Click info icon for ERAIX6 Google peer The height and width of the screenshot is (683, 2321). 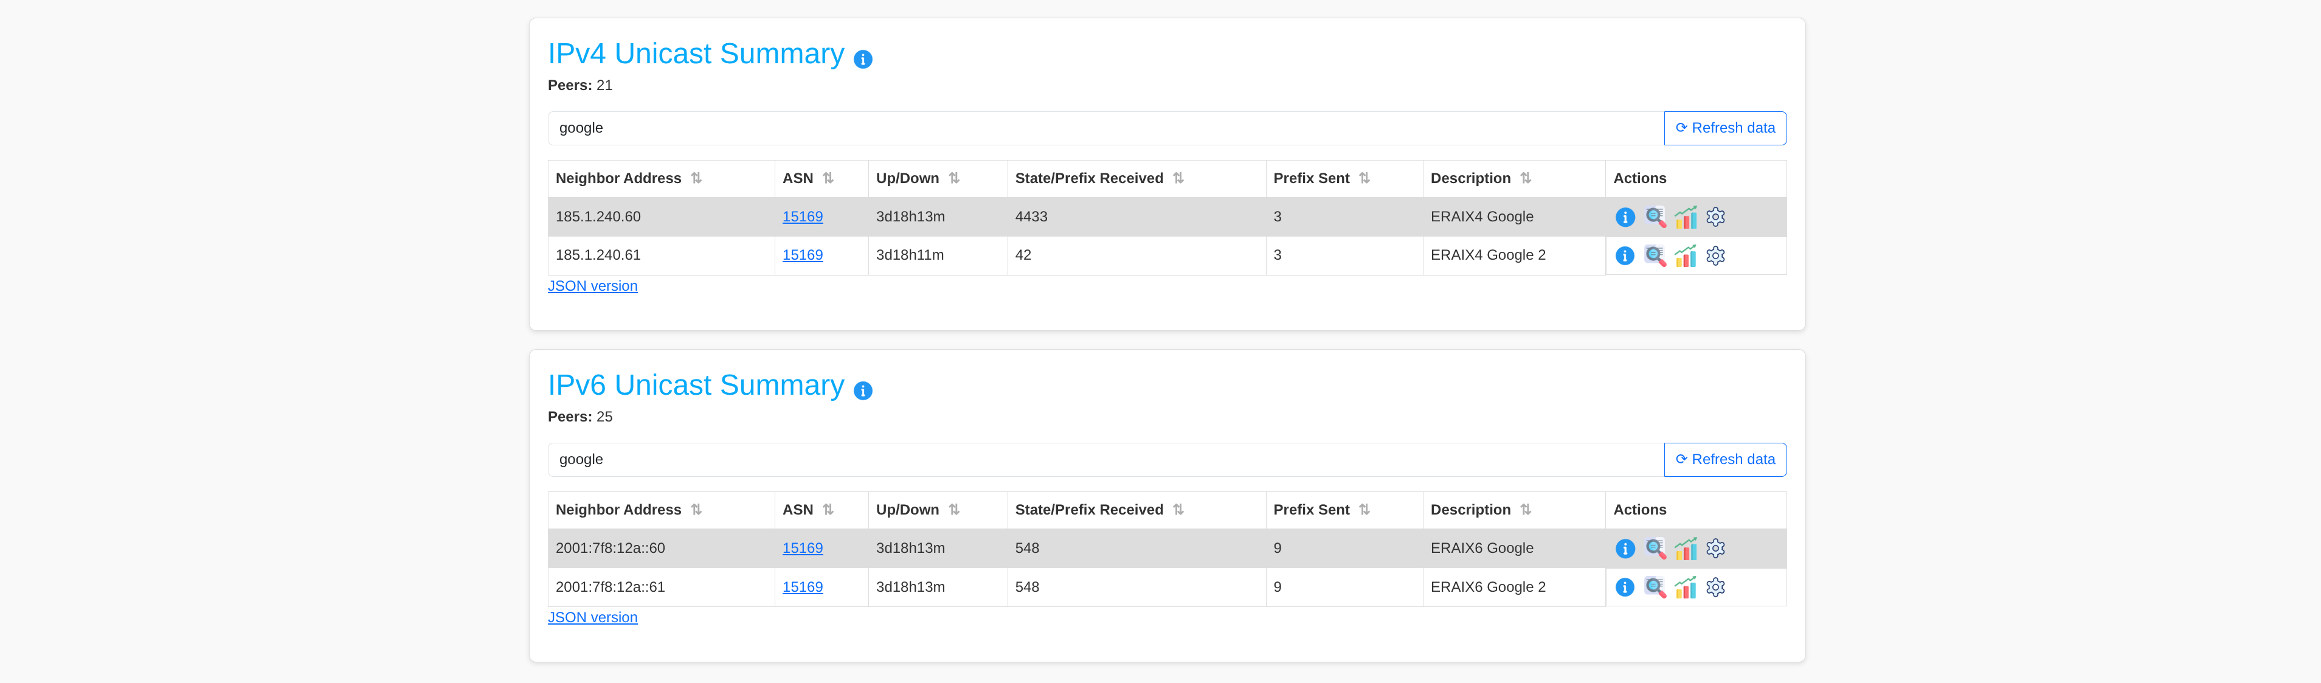click(x=1625, y=549)
